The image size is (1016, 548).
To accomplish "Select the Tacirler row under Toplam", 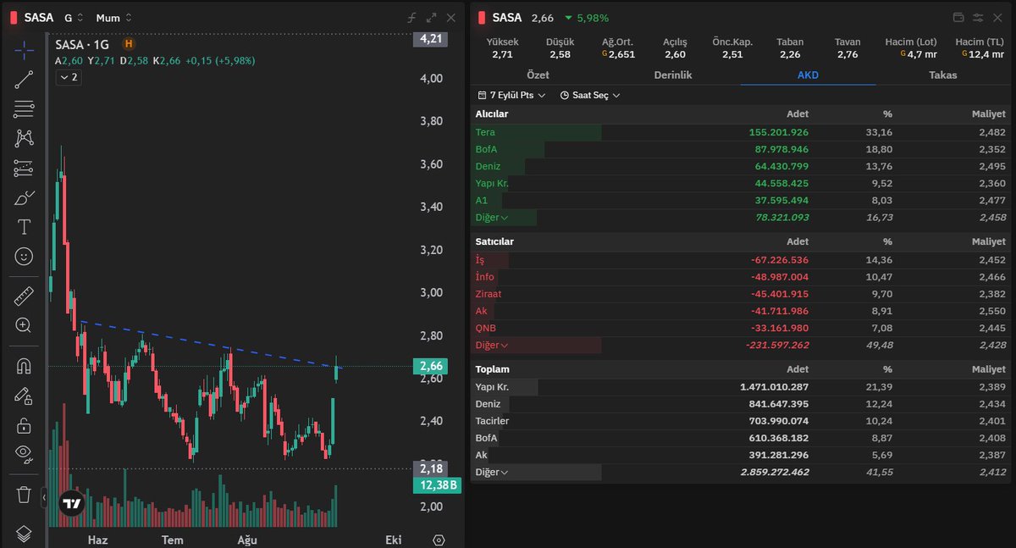I will coord(740,421).
